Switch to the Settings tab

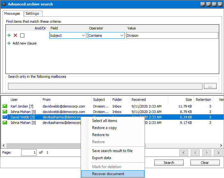point(32,13)
